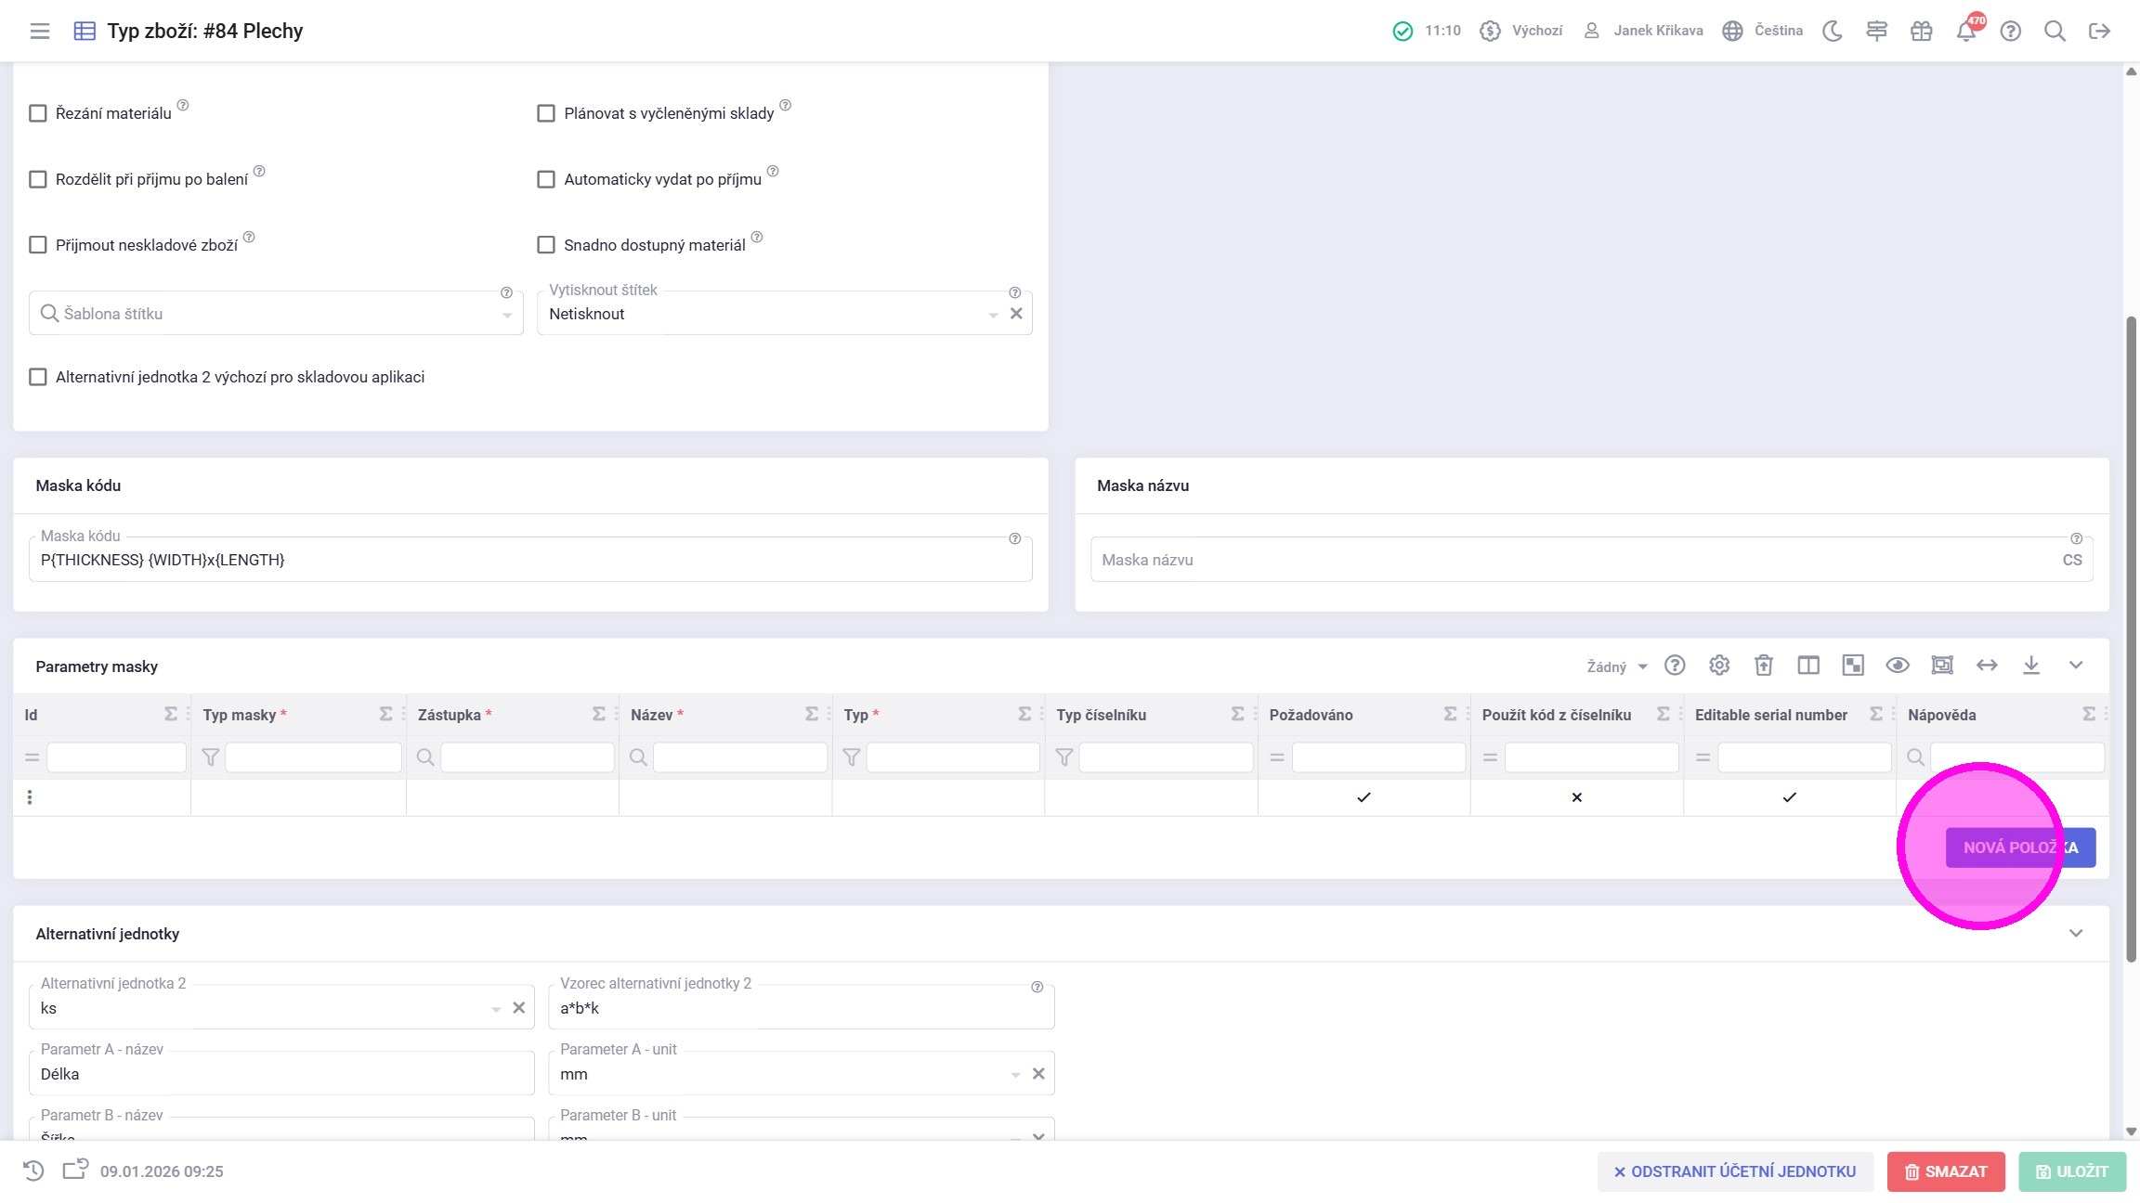Open row actions three-dot menu

[x=30, y=797]
